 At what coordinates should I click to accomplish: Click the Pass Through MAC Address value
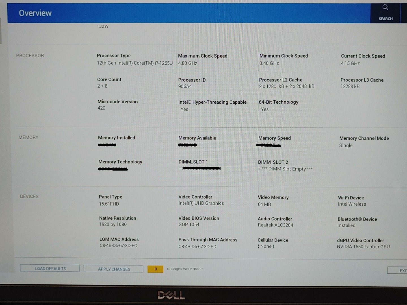click(197, 247)
